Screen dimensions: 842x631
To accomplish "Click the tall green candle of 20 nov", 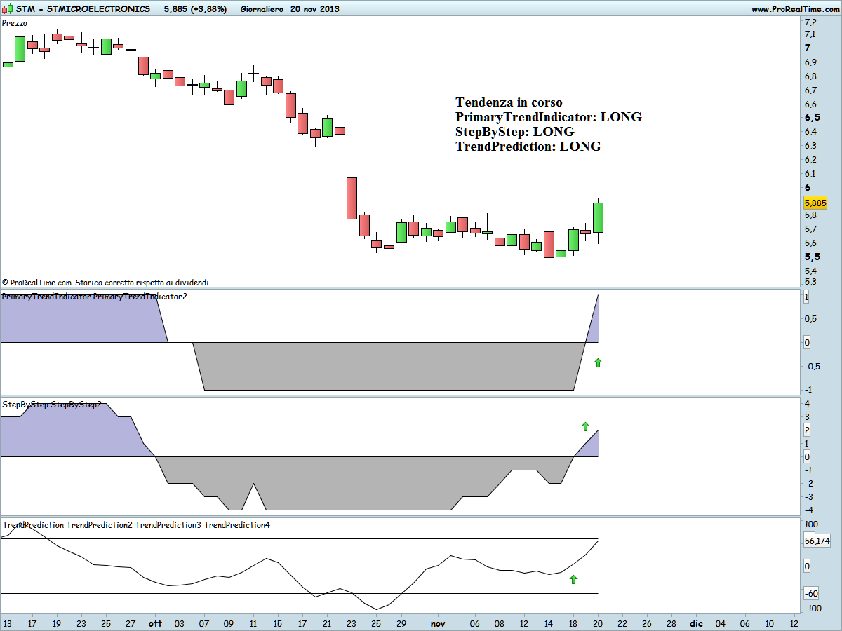I will (598, 217).
